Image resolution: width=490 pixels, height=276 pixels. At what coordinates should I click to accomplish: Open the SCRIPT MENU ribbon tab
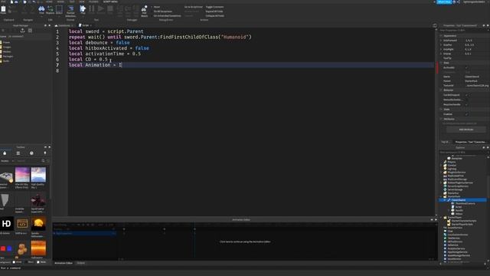[110, 2]
